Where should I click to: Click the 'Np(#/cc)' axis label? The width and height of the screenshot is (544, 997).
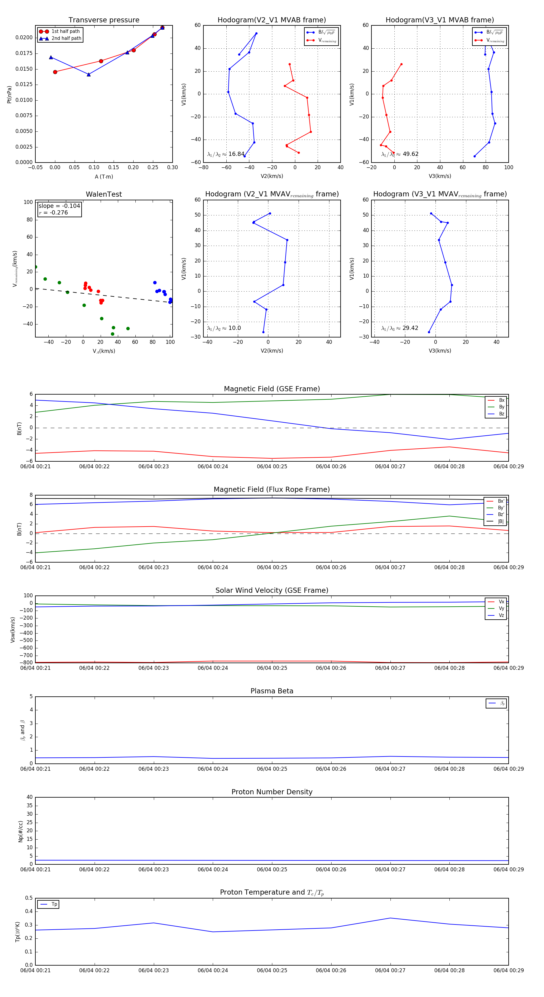[21, 831]
